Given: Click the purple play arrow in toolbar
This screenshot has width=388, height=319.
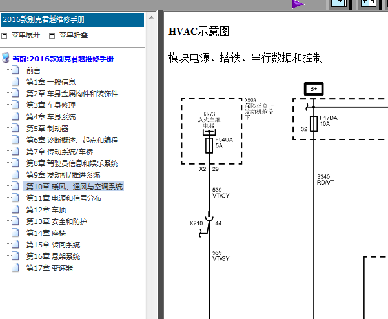Looking at the screenshot, I should coord(298,5).
